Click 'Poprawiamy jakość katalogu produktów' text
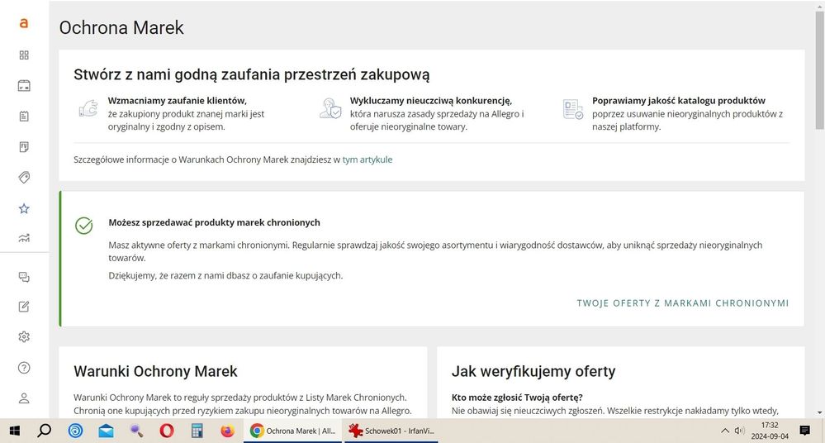825x443 pixels. click(679, 101)
